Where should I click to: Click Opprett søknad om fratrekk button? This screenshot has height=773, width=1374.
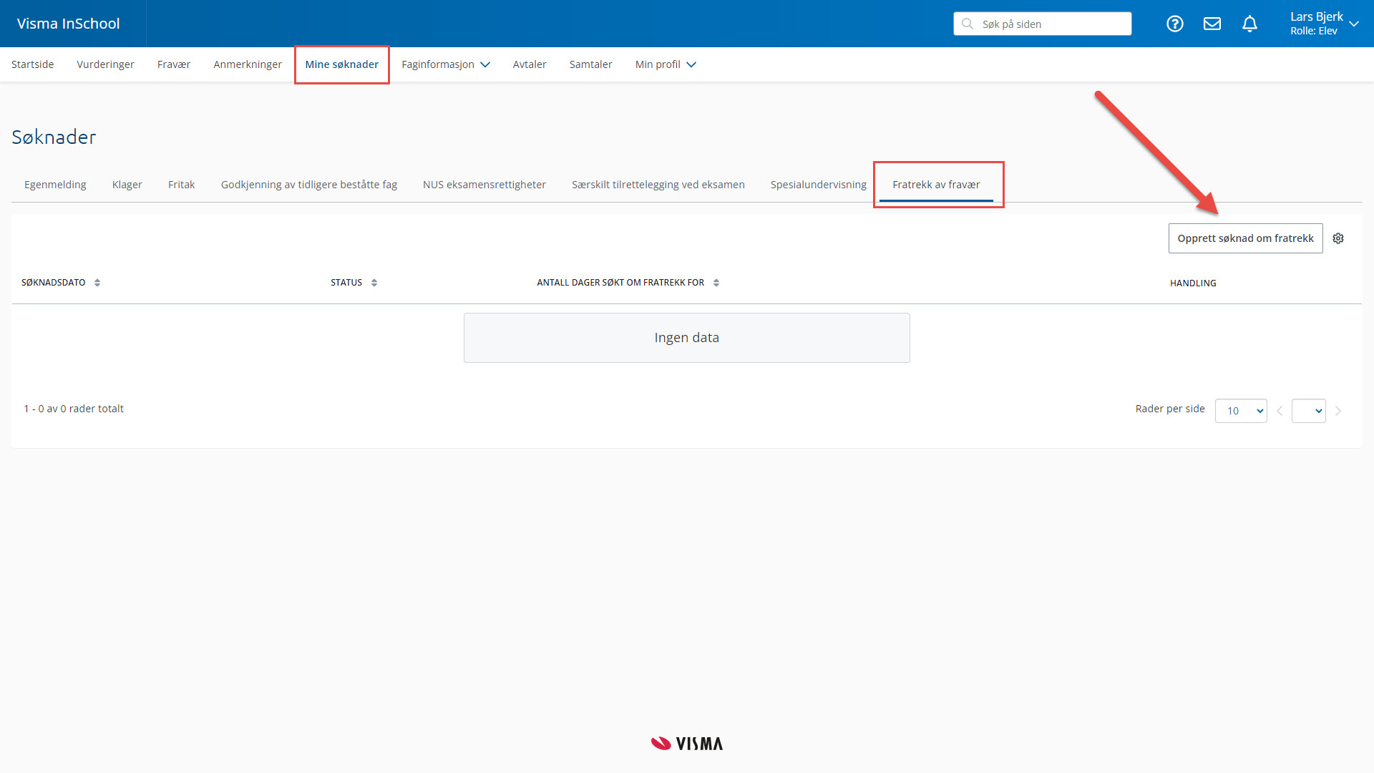pos(1245,238)
